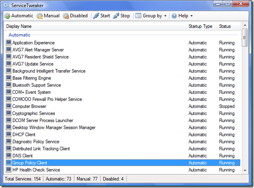Set service to Disabled startup
This screenshot has width=254, height=188.
click(x=75, y=16)
